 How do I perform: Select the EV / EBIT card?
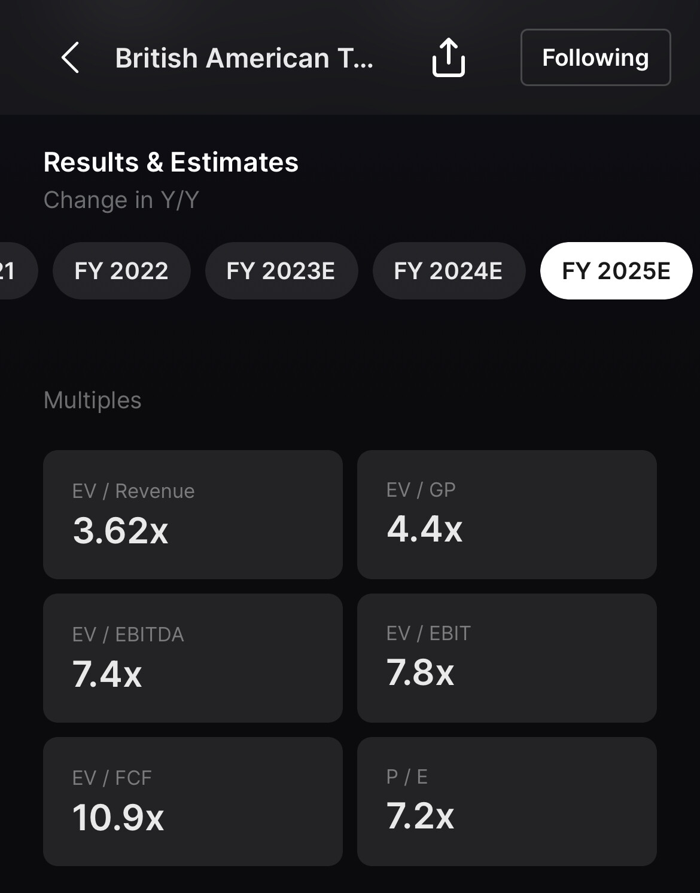click(x=507, y=657)
